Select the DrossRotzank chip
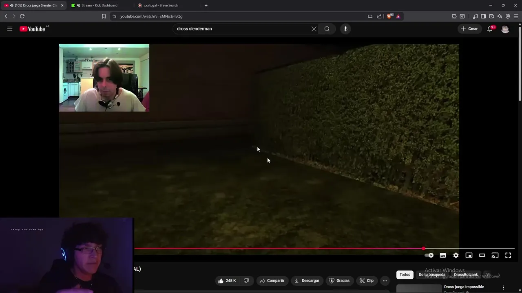This screenshot has height=293, width=522. click(466, 275)
